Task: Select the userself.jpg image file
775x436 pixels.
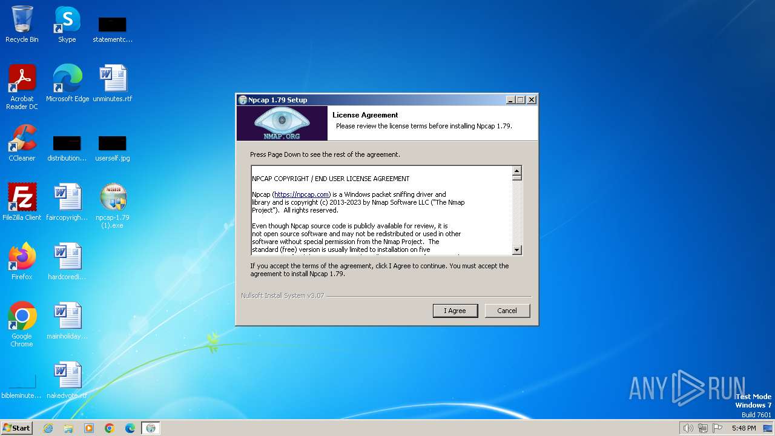Action: [113, 147]
